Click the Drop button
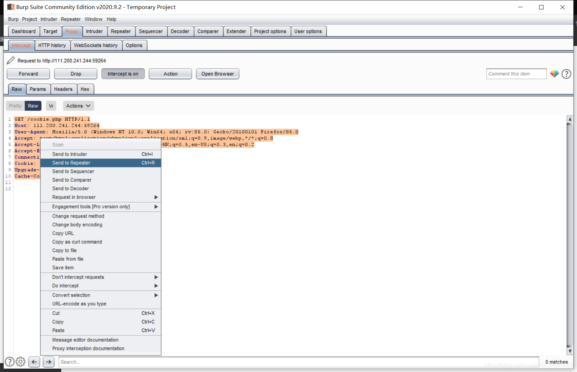 click(76, 74)
